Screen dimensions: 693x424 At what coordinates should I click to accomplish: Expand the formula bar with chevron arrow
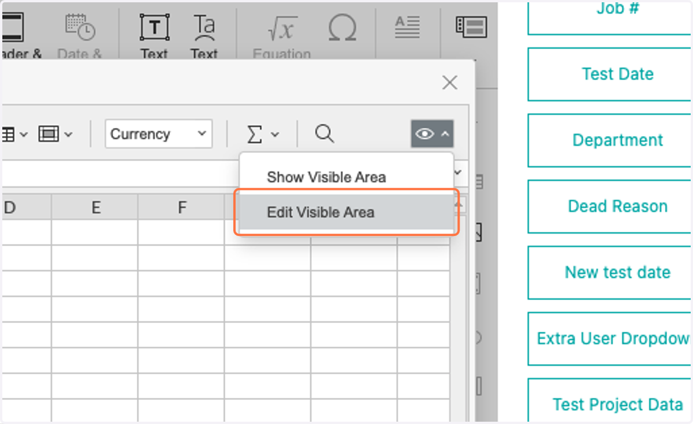pyautogui.click(x=459, y=172)
